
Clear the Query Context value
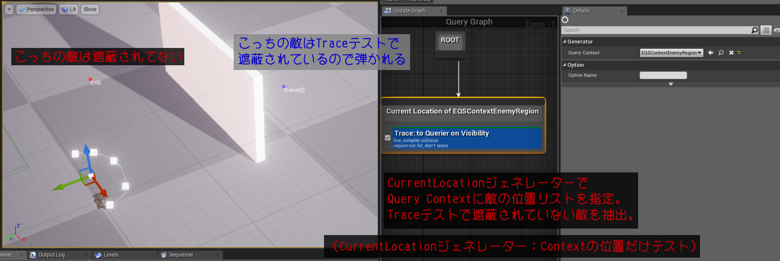tap(731, 53)
